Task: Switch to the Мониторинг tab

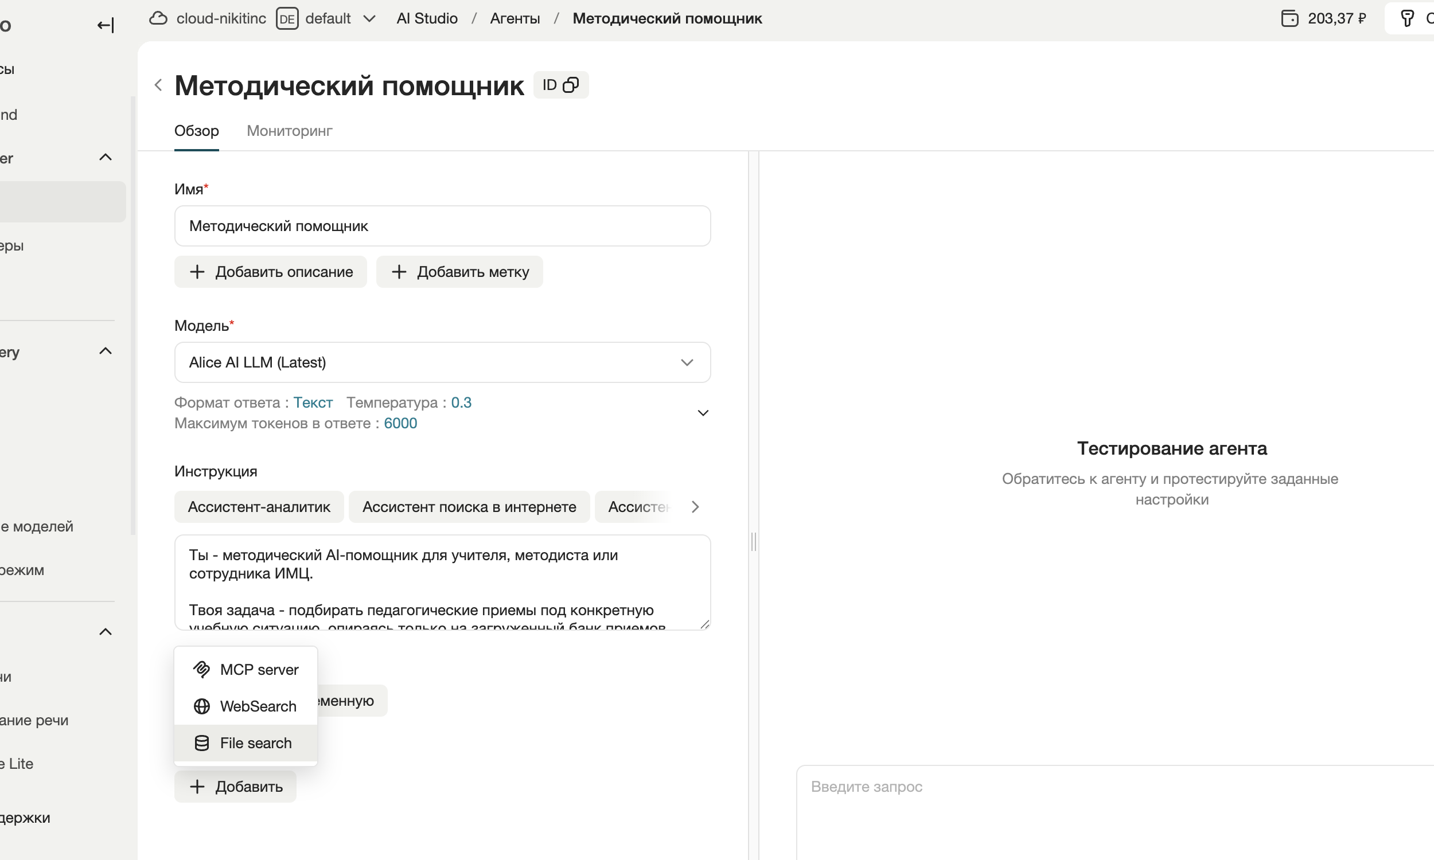Action: coord(289,131)
